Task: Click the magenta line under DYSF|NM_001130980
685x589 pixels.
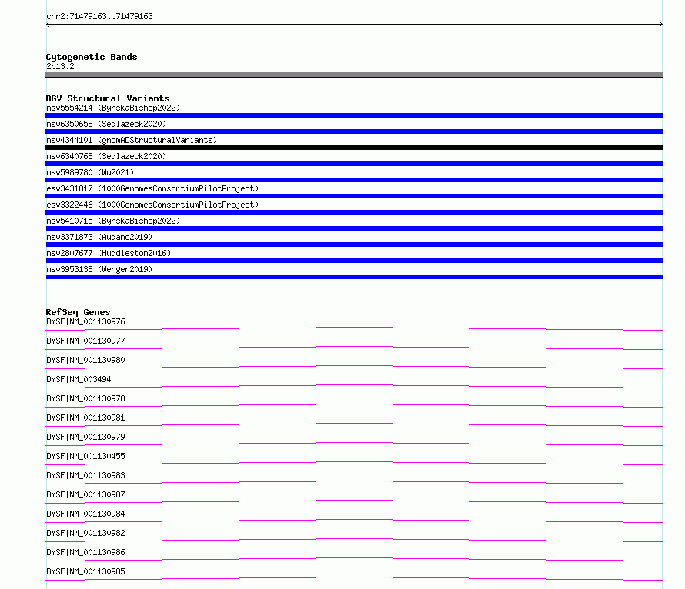Action: [x=354, y=367]
